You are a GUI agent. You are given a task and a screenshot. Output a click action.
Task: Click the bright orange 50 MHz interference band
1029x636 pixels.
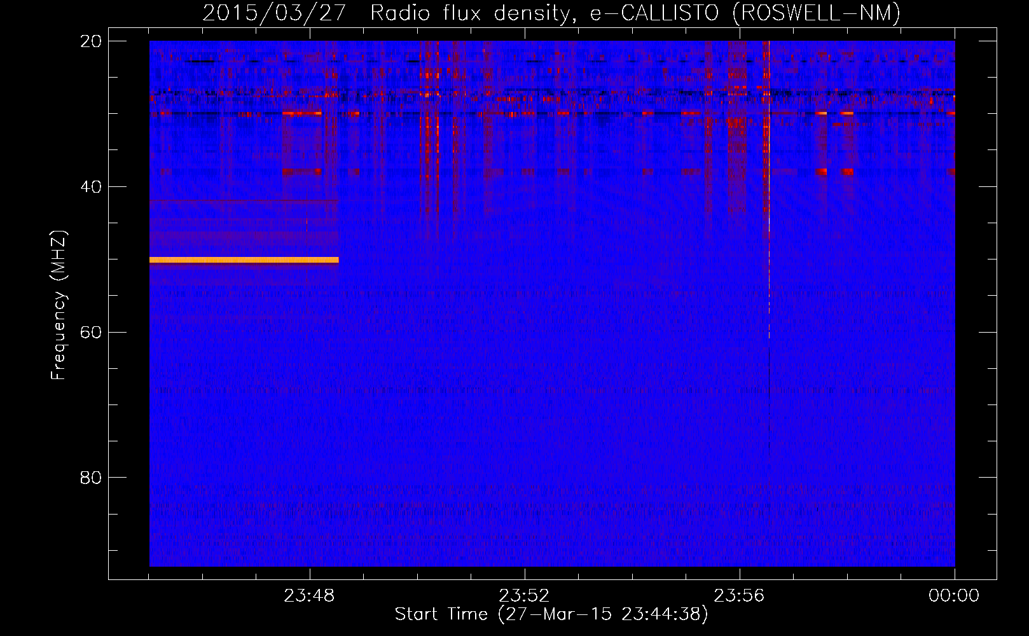[244, 259]
